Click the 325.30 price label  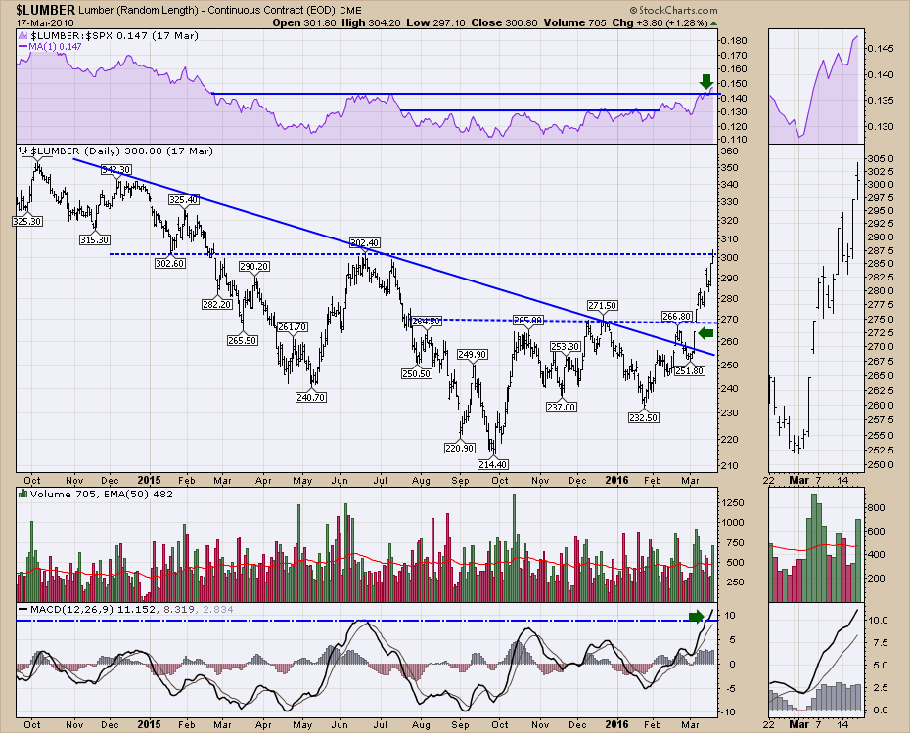tap(27, 221)
